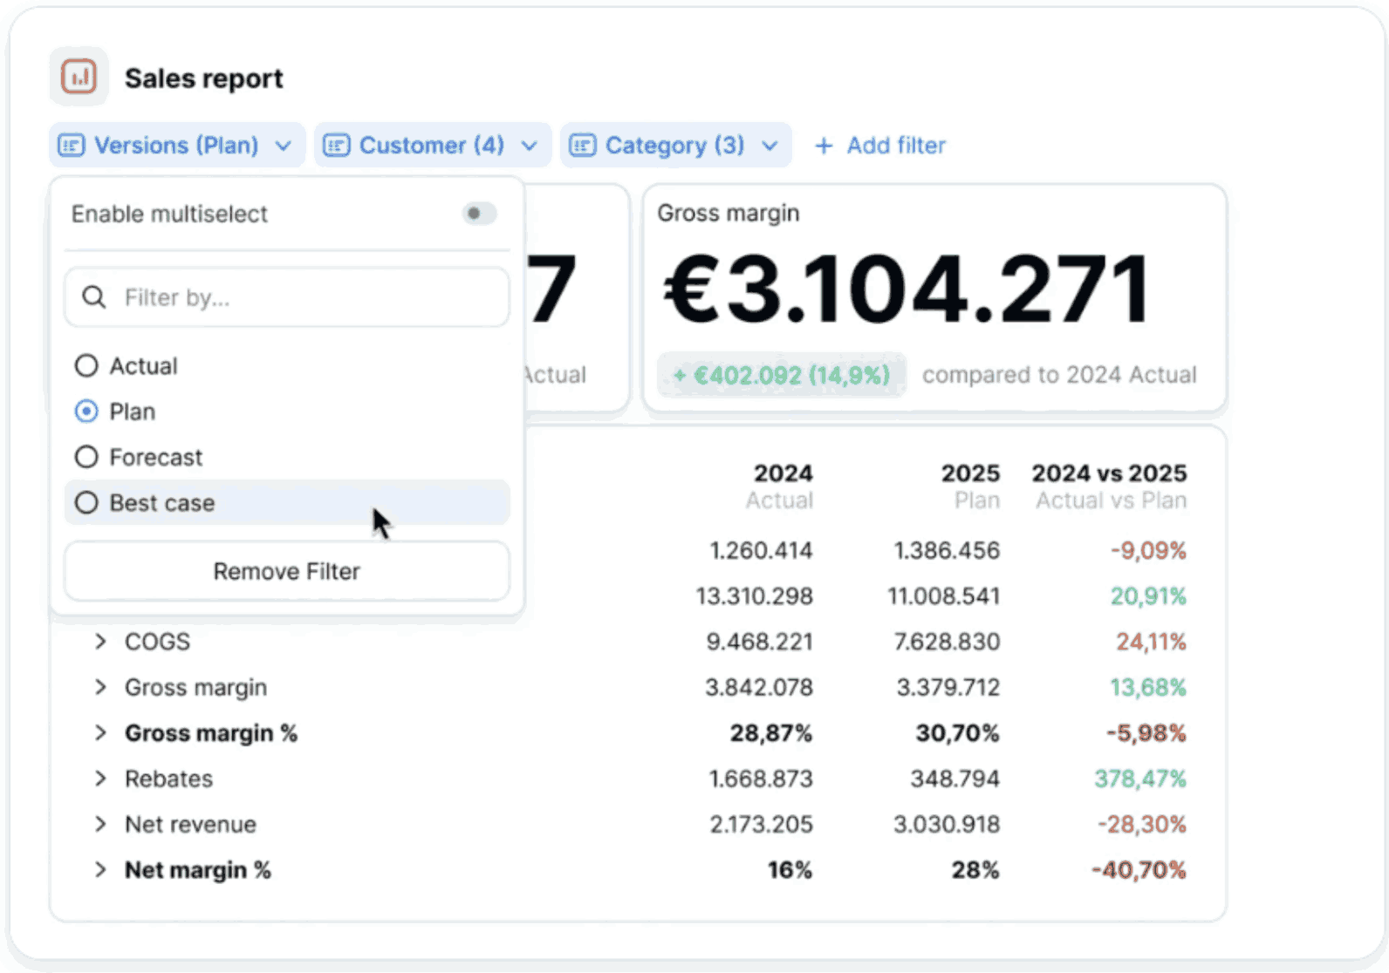1389x973 pixels.
Task: Click the list icon in Category filter
Action: point(583,146)
